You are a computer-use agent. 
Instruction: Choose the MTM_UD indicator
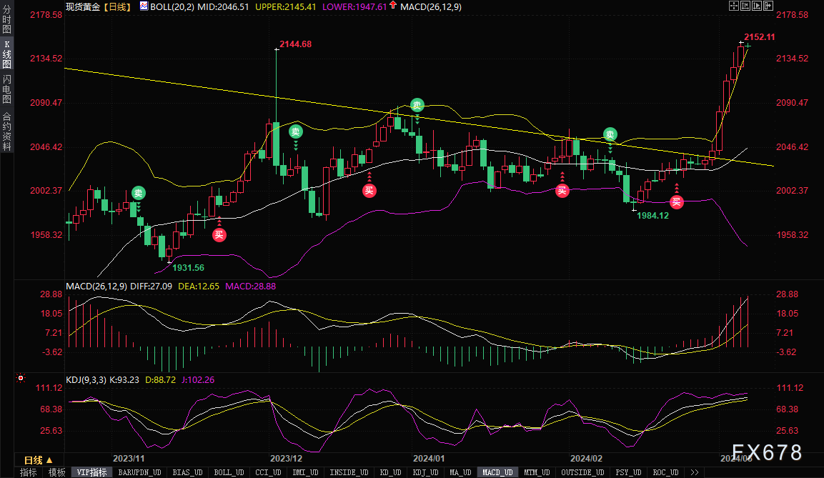[537, 472]
